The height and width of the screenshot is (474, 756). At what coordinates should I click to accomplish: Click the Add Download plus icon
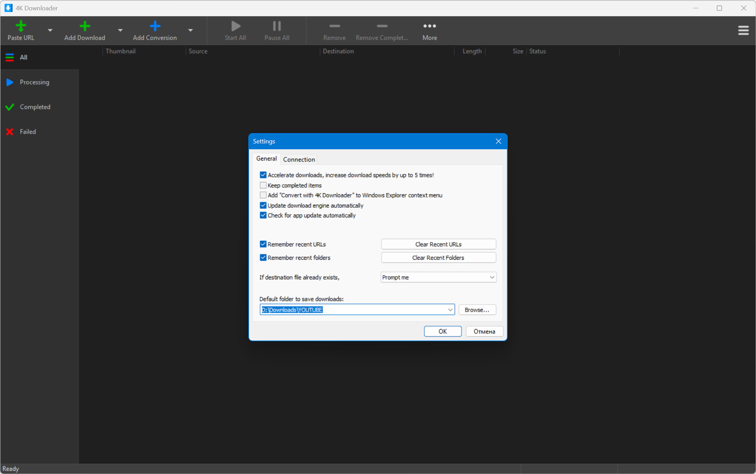[x=85, y=26]
